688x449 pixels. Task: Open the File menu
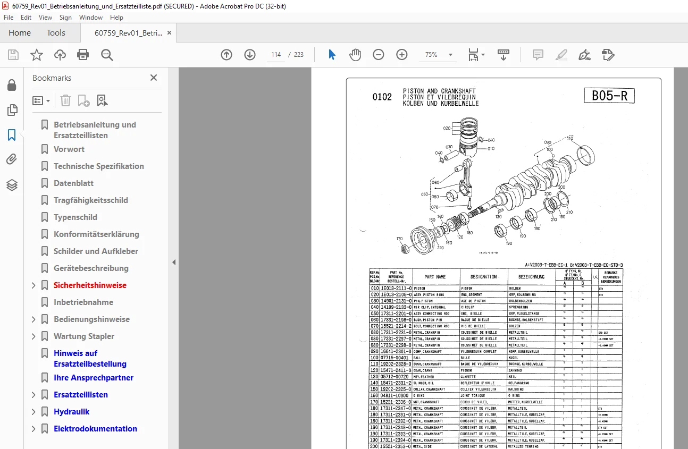pyautogui.click(x=9, y=18)
